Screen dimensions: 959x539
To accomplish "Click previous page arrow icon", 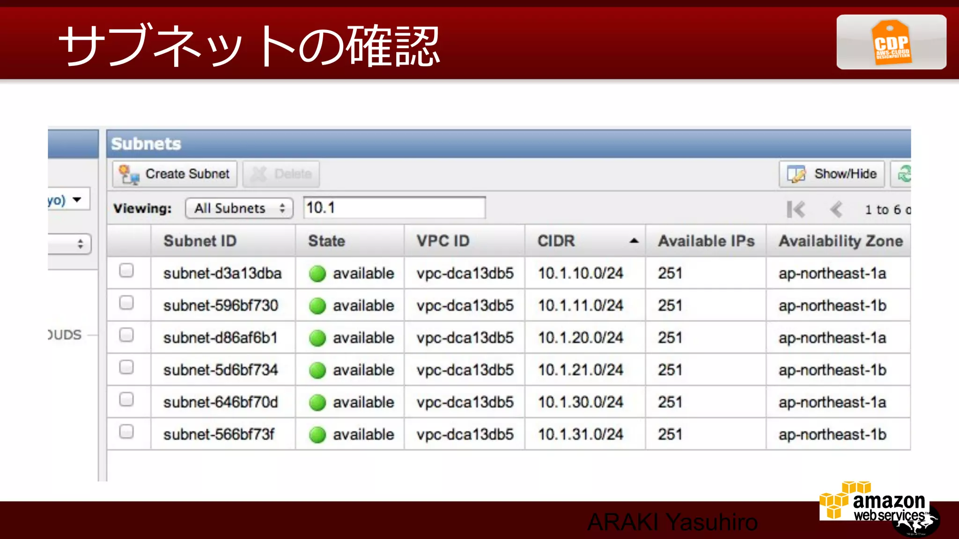I will (x=836, y=209).
